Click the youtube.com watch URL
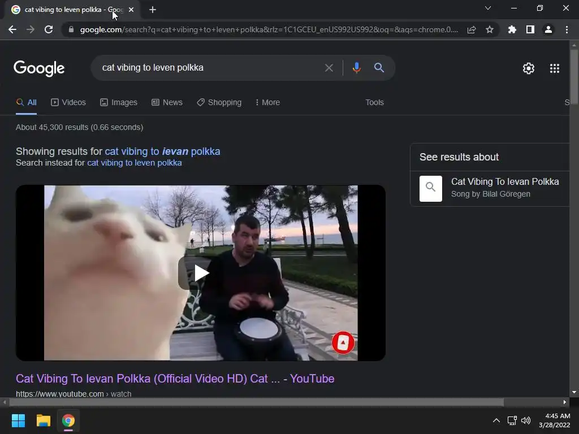 pyautogui.click(x=74, y=394)
